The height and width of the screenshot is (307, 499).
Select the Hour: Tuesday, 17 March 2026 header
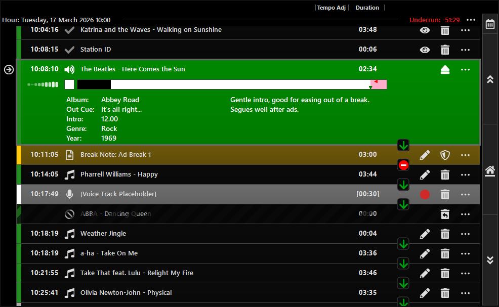[x=56, y=20]
